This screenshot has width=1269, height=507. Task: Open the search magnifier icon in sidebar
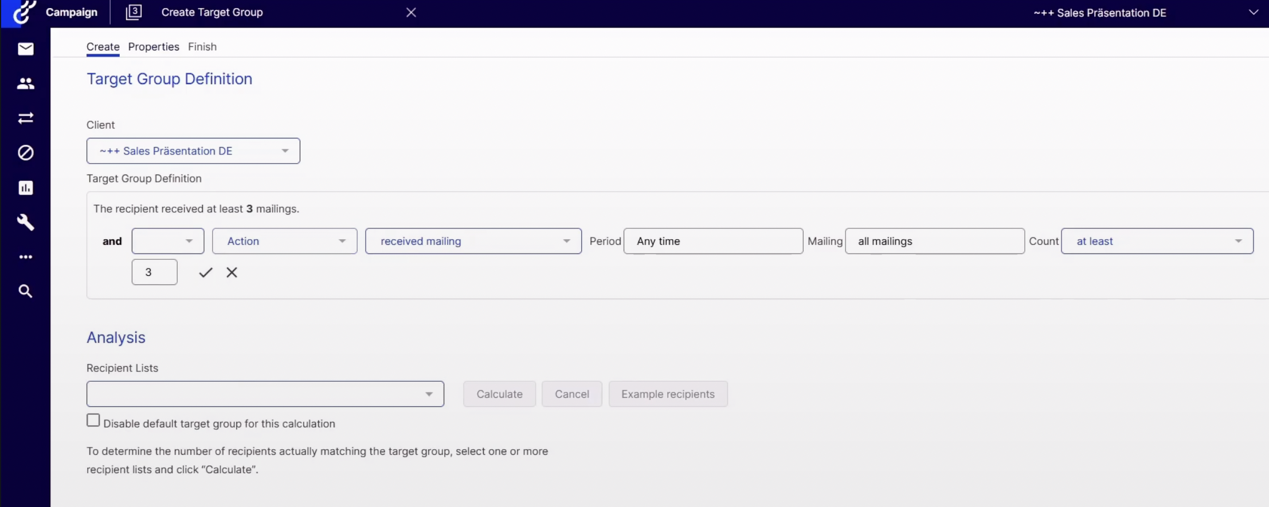tap(25, 291)
